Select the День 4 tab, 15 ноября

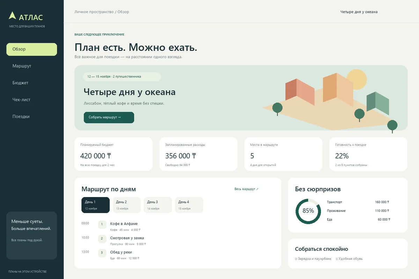[x=189, y=205]
